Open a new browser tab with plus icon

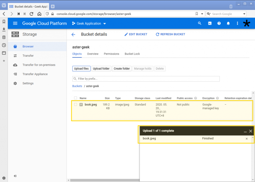tap(53, 7)
